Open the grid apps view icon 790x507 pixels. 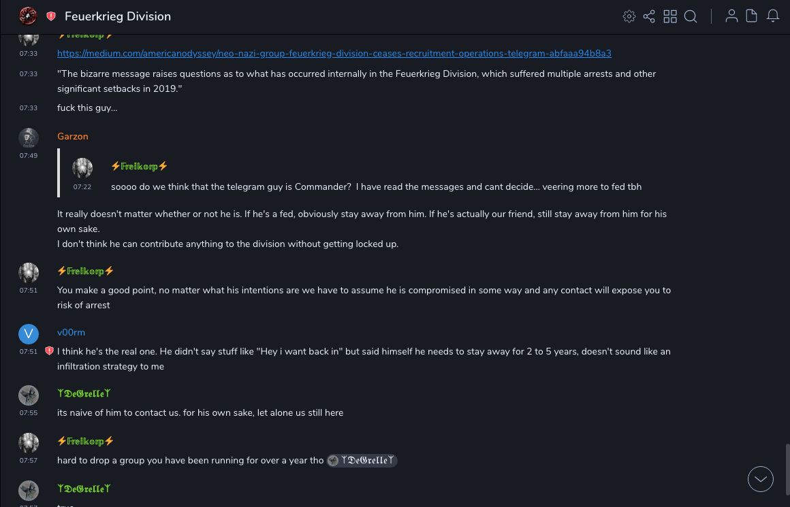[x=670, y=16]
